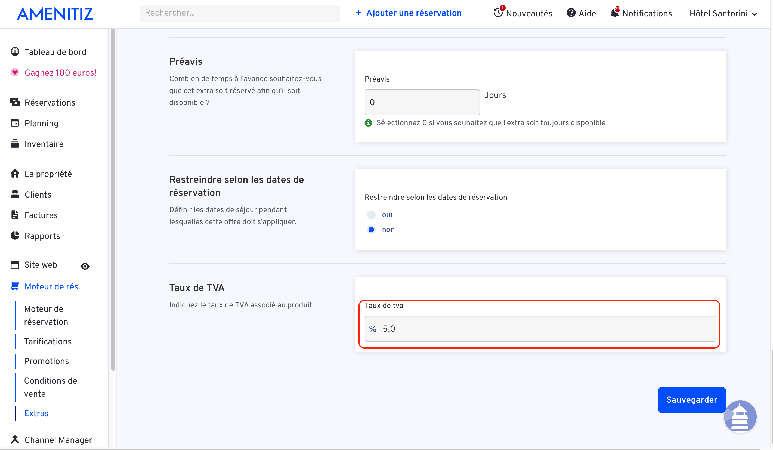
Task: Open Site web menu item
Action: [41, 265]
